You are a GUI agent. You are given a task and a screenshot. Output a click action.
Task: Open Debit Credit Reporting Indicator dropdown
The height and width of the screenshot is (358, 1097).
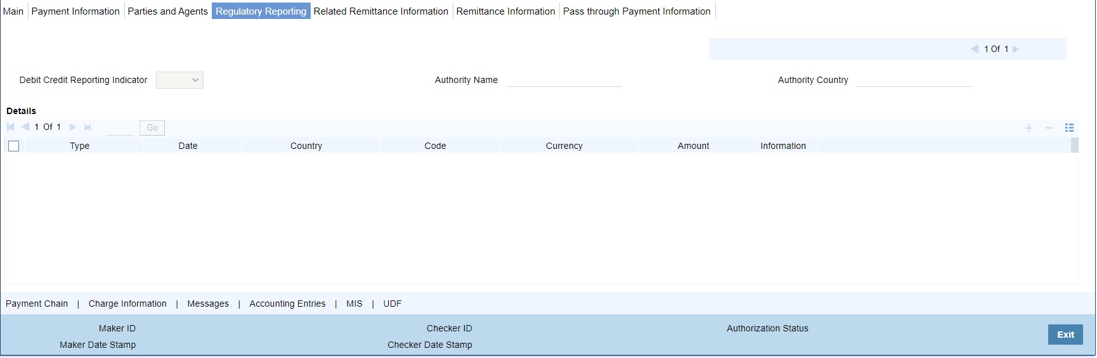pyautogui.click(x=179, y=80)
